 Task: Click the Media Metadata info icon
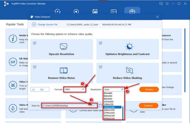13,39
